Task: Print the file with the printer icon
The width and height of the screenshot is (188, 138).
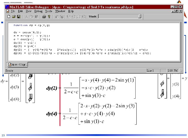Action: (44, 17)
